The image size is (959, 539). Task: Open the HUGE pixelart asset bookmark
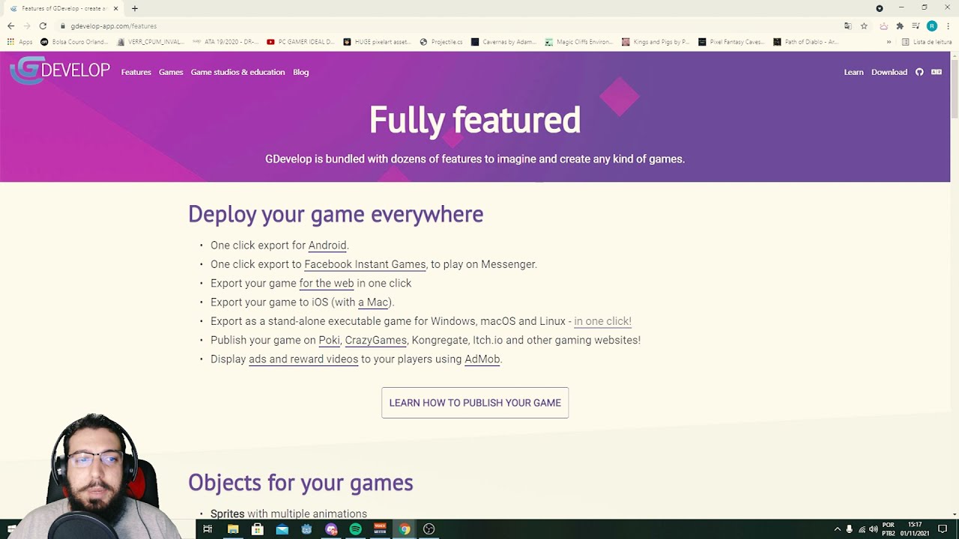377,42
